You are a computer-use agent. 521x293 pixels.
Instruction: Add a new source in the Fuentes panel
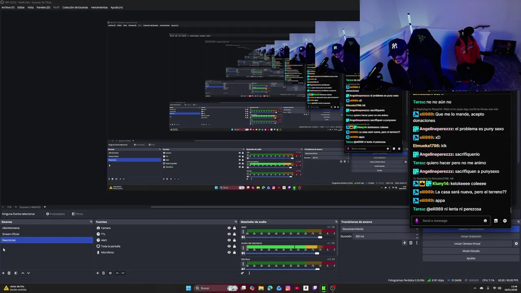(98, 273)
